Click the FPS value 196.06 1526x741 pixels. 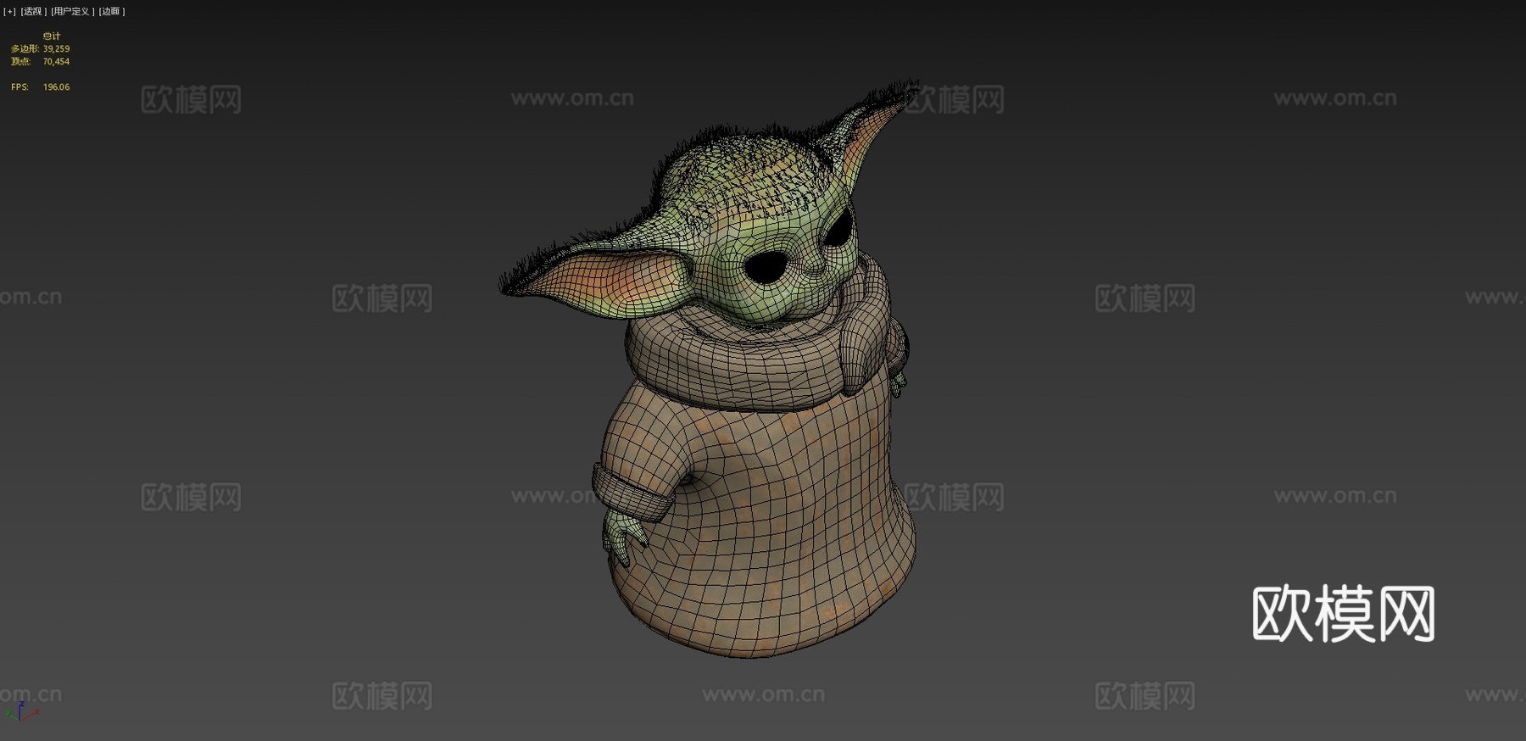pos(56,87)
